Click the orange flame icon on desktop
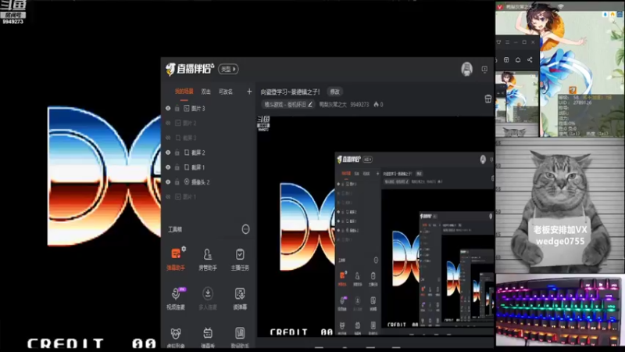This screenshot has height=352, width=625. pyautogui.click(x=612, y=14)
